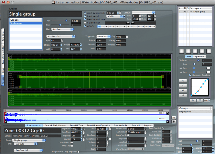Image resolution: width=215 pixels, height=154 pixels.
Task: Click the MIDI learn icon beside Ctrl 0 dropdown
Action: [x=124, y=16]
